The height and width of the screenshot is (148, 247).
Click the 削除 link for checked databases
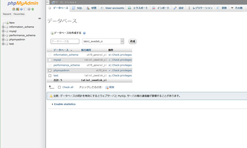click(112, 87)
